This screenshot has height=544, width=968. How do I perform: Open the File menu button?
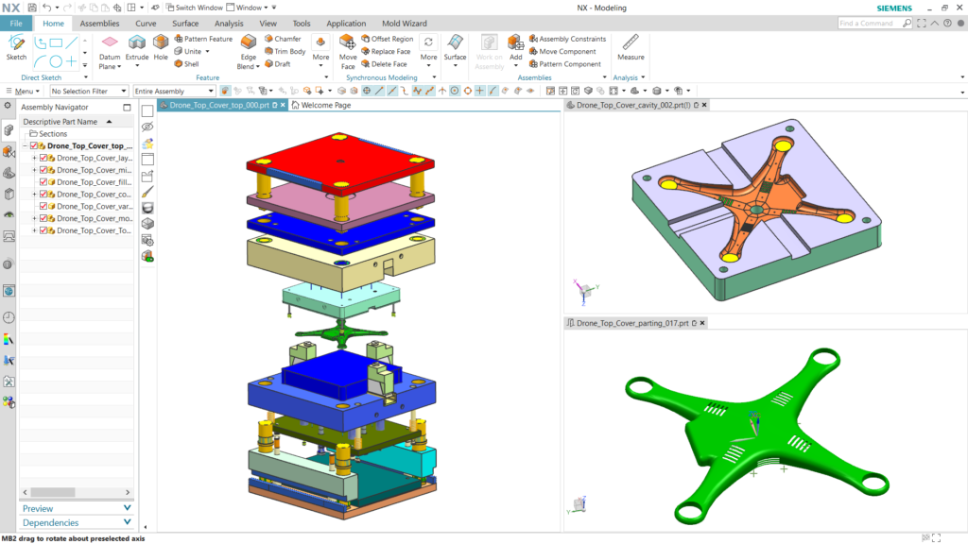click(x=16, y=23)
